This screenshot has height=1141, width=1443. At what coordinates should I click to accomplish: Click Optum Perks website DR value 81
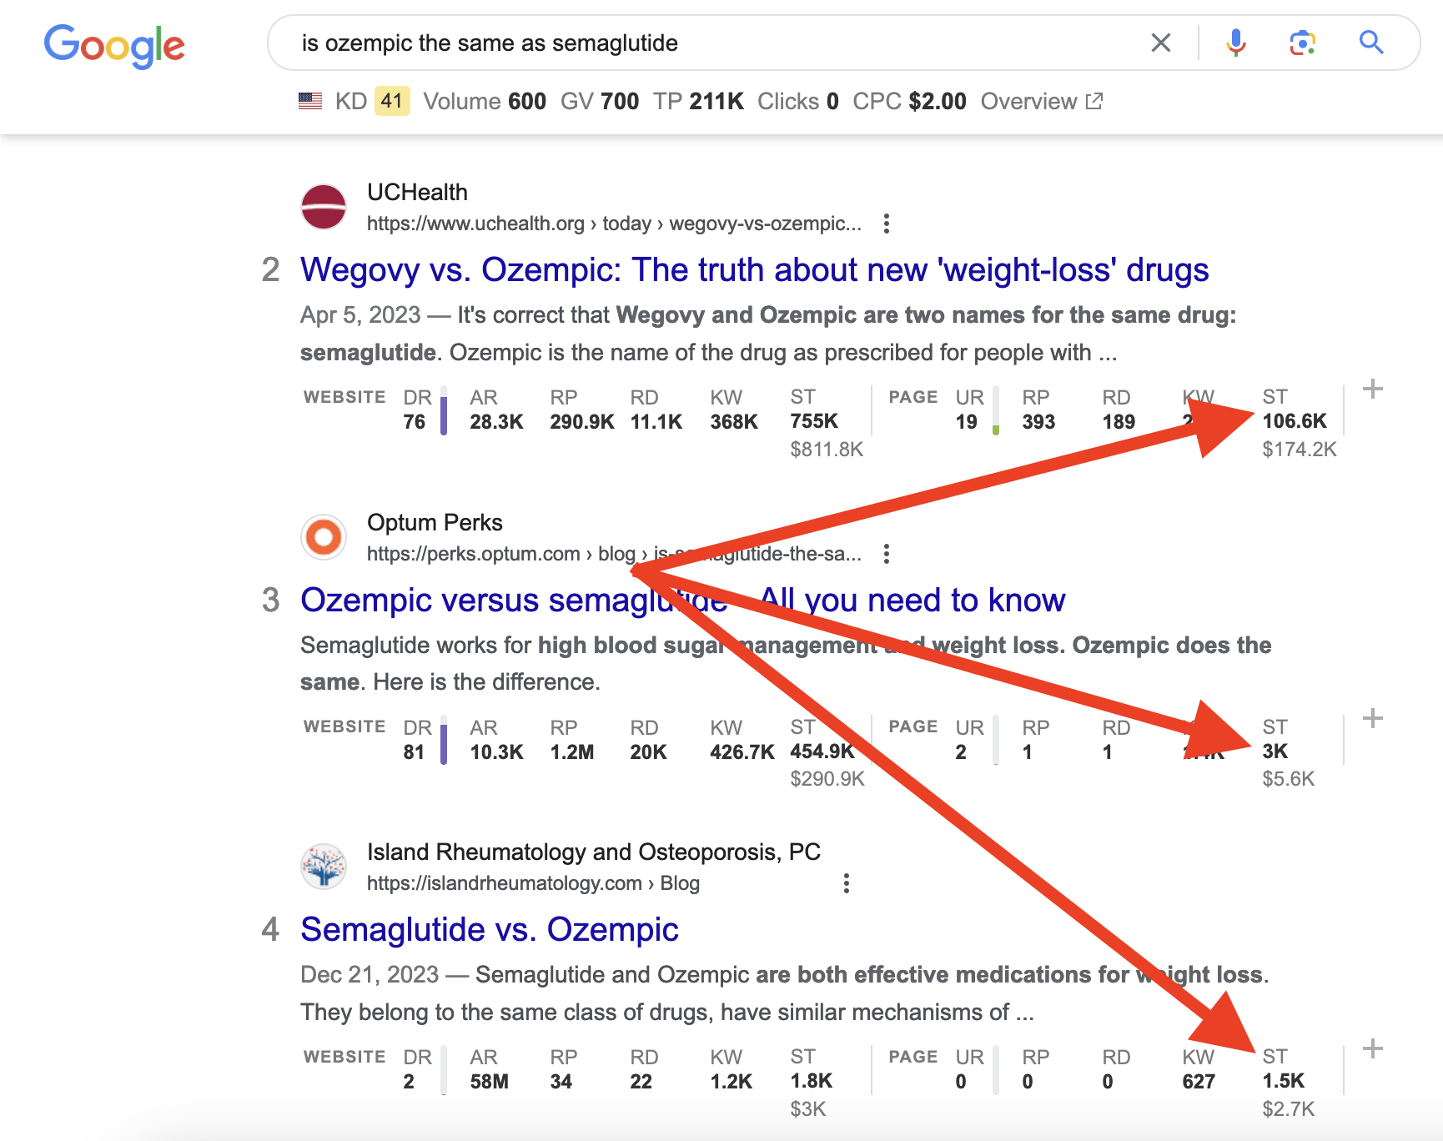415,752
